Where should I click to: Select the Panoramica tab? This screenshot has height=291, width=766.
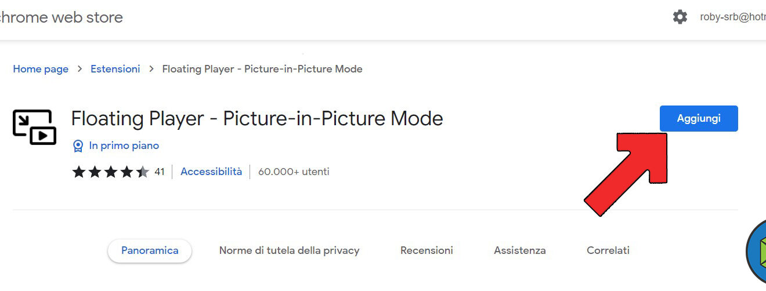(150, 250)
